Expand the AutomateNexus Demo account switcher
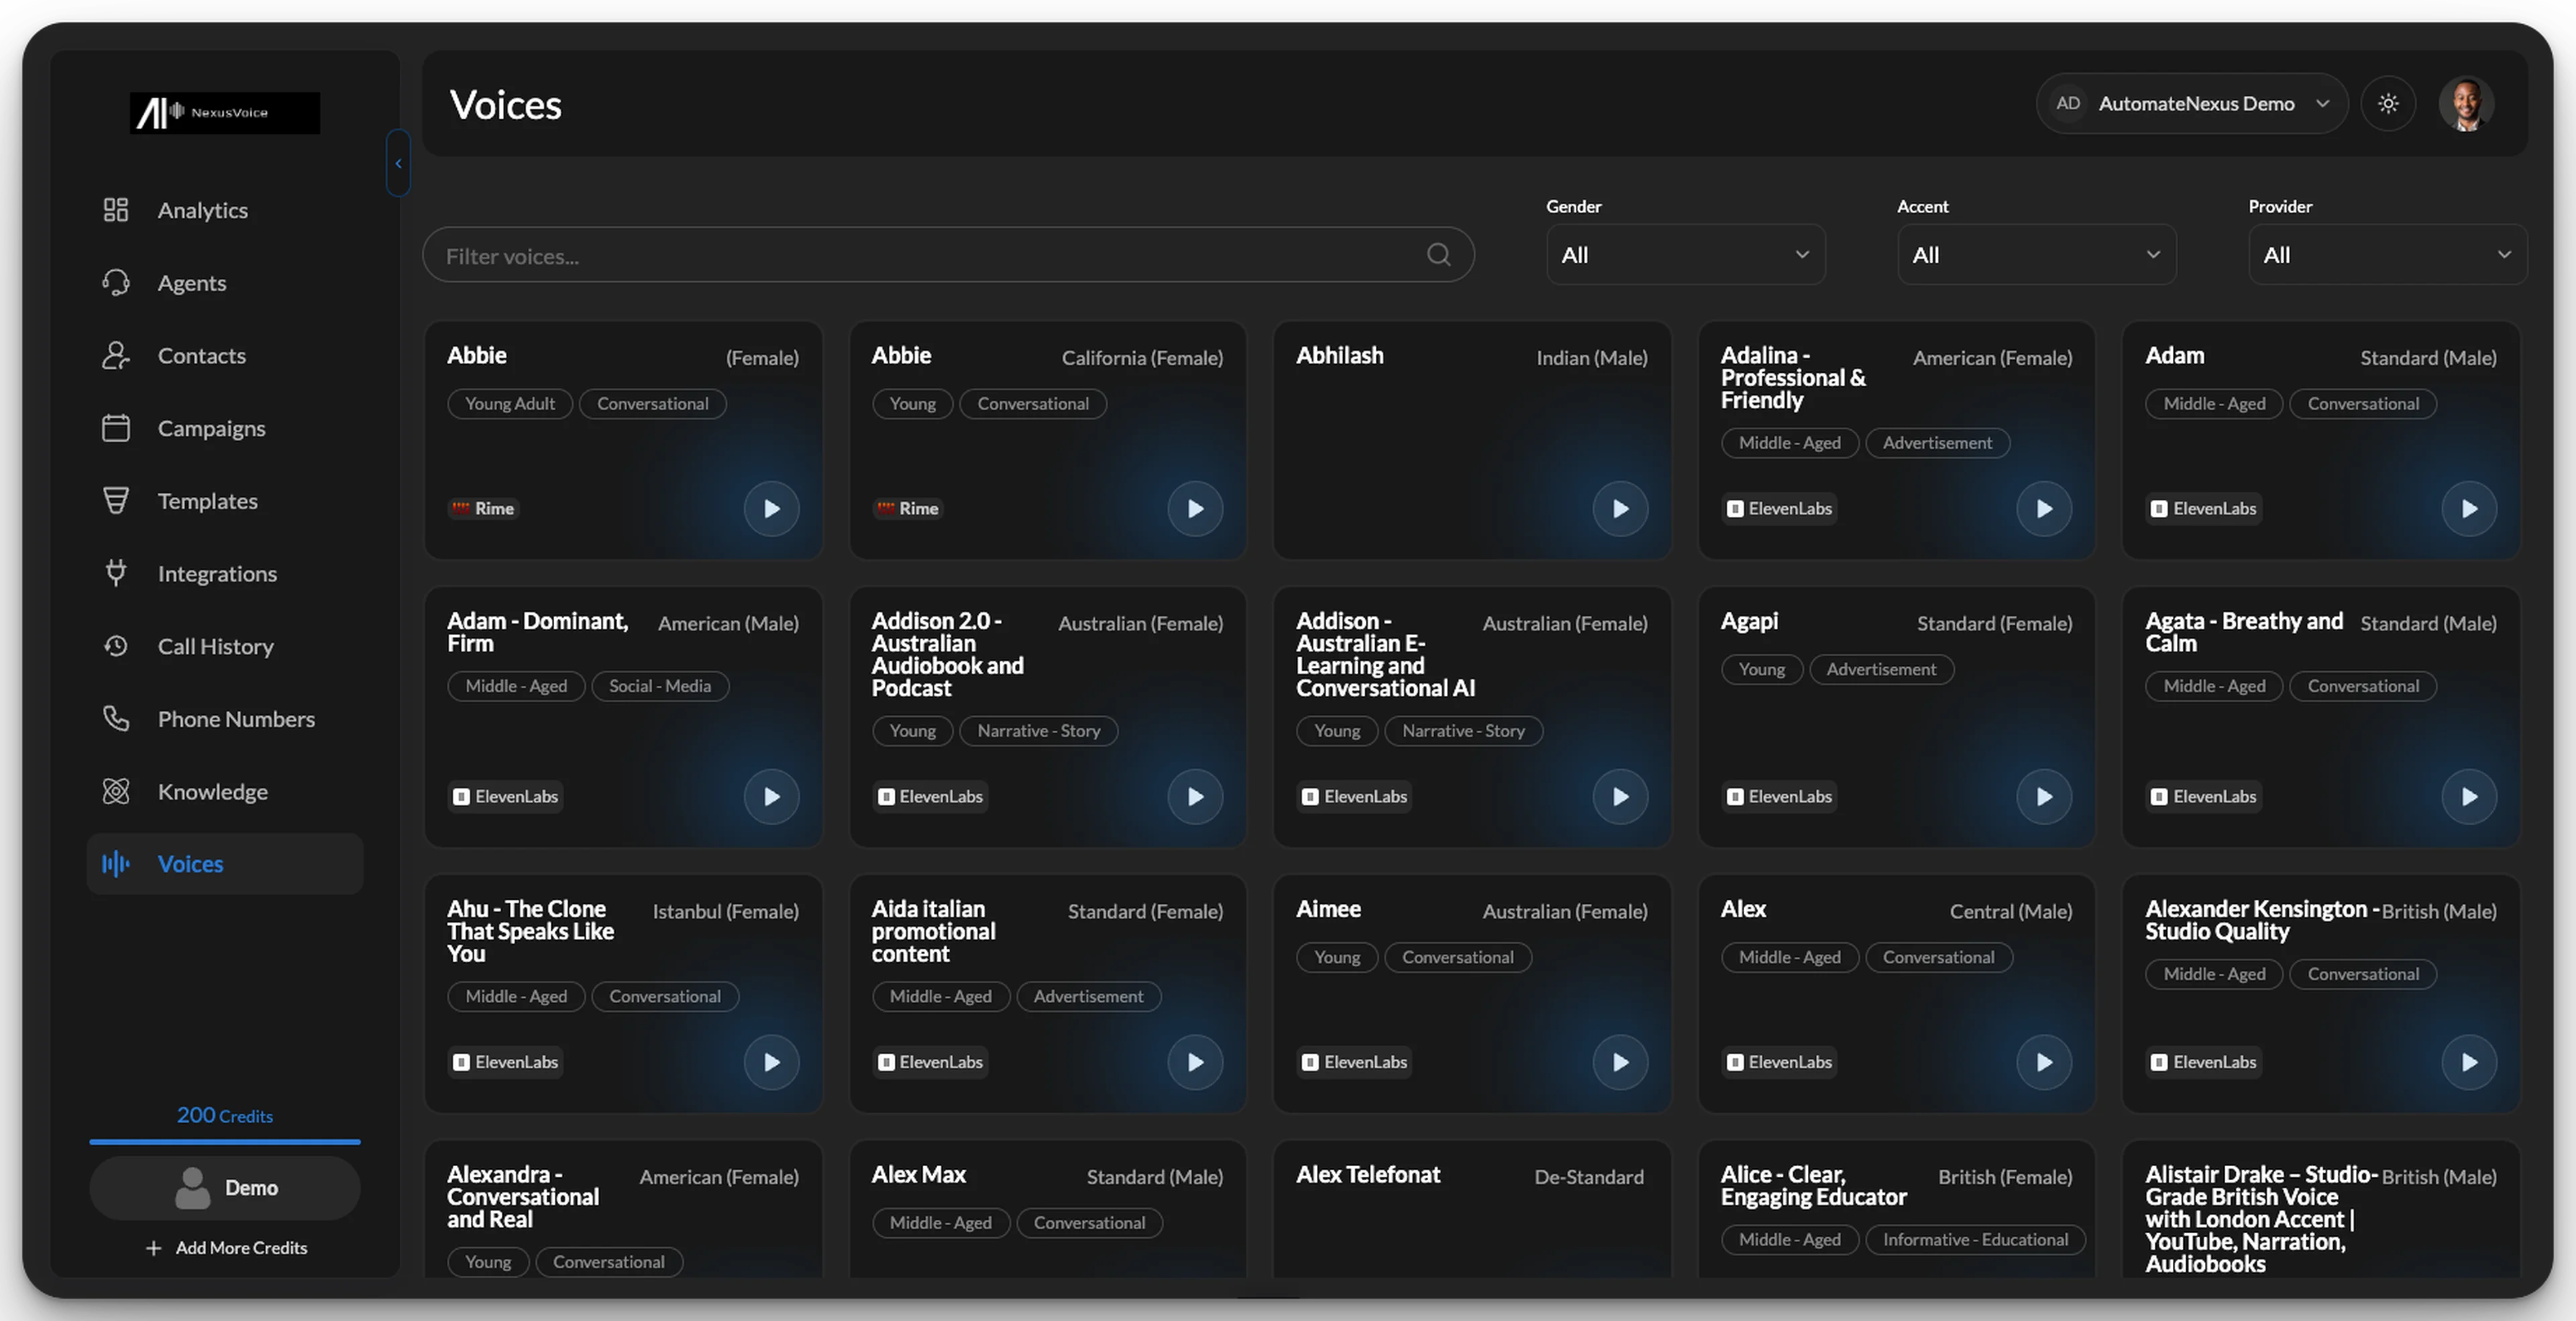Image resolution: width=2576 pixels, height=1321 pixels. pos(2191,104)
